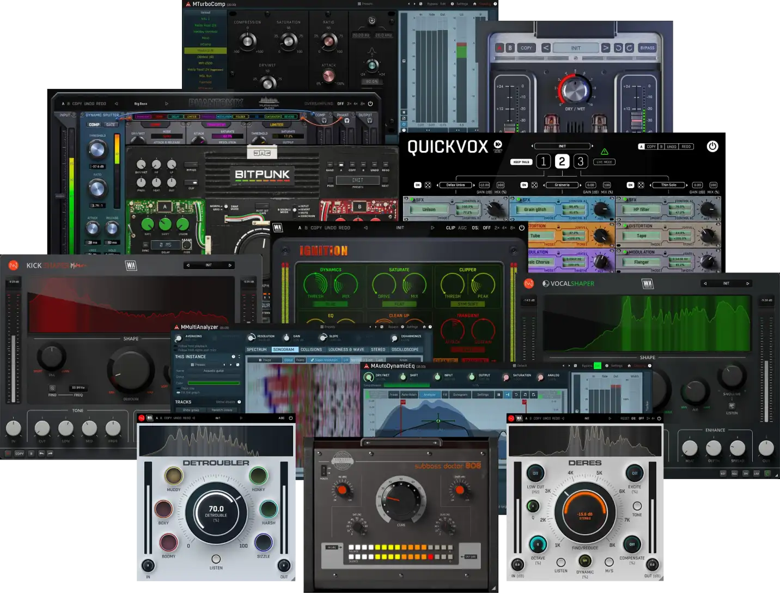Image resolution: width=780 pixels, height=593 pixels.
Task: Toggle Live Mode in QuickVox
Action: click(604, 162)
